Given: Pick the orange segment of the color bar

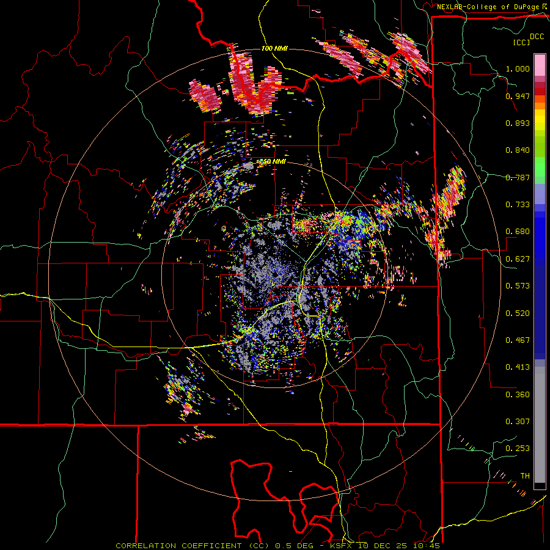Looking at the screenshot, I should [540, 106].
